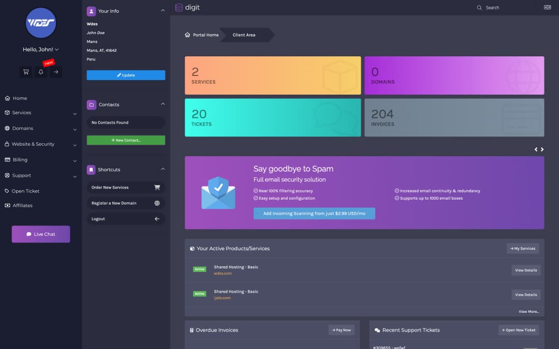
Task: Click the Domains globe icon in sidebar
Action: coord(7,128)
